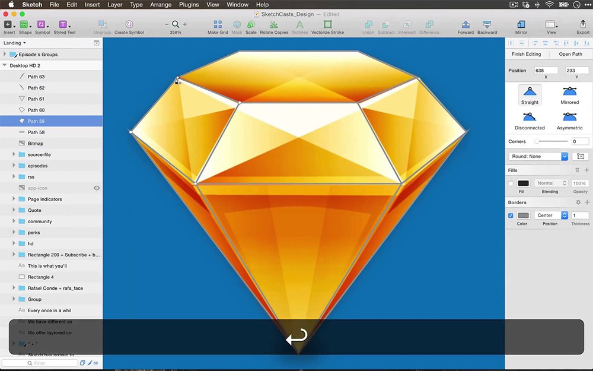The height and width of the screenshot is (371, 593).
Task: Open the Insert menu
Action: point(92,5)
